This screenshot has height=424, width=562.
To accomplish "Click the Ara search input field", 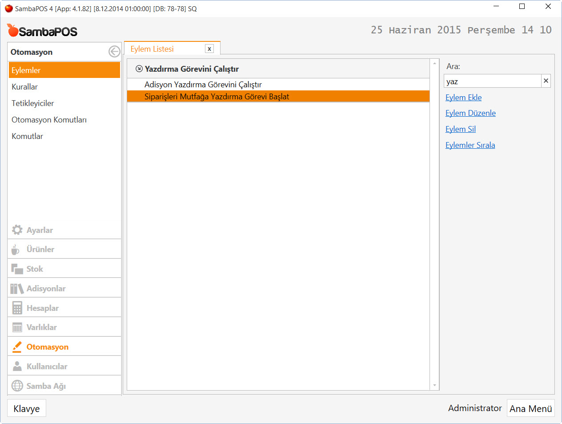I will pyautogui.click(x=492, y=81).
